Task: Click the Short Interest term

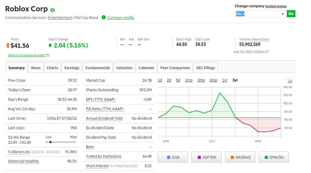Action: [97, 166]
